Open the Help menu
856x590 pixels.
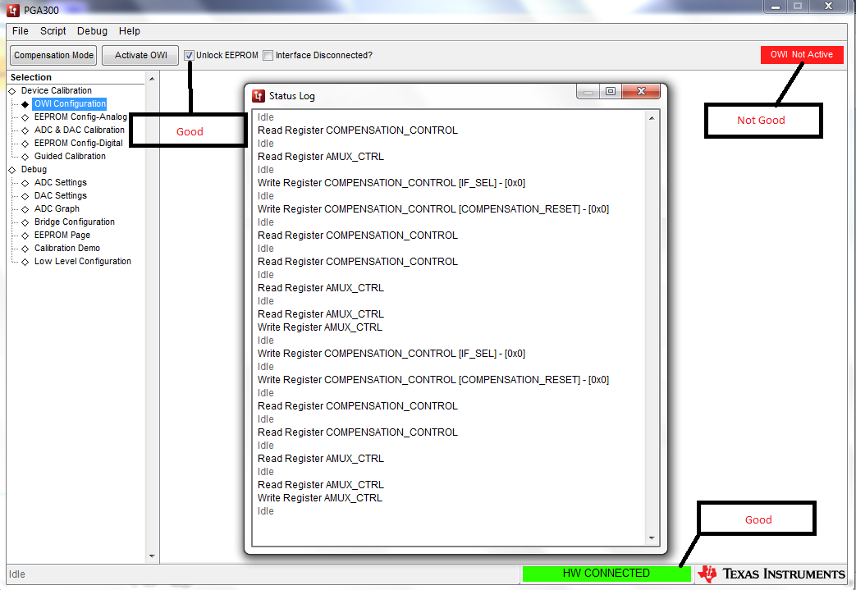tap(130, 31)
